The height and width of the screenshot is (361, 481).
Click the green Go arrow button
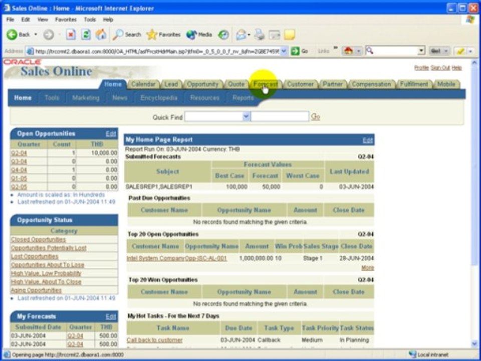pos(295,51)
